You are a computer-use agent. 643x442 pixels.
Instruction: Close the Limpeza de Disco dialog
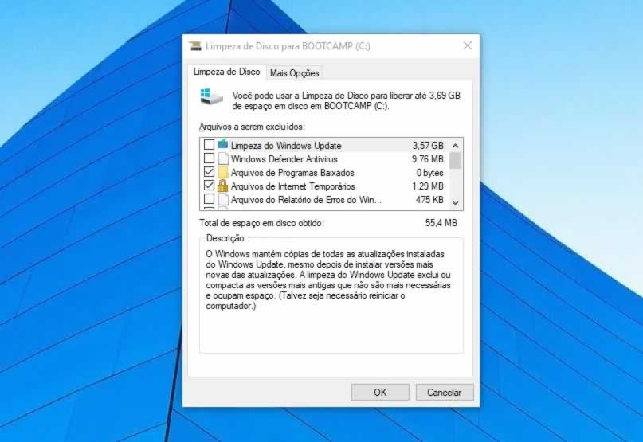click(468, 45)
